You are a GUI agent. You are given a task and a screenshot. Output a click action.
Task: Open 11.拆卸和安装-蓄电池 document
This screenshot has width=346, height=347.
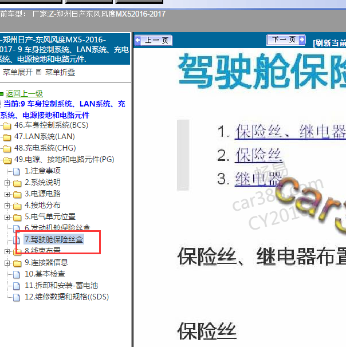61,286
